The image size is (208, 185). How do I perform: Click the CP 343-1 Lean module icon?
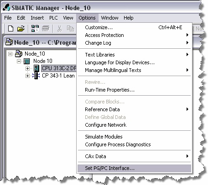point(36,76)
